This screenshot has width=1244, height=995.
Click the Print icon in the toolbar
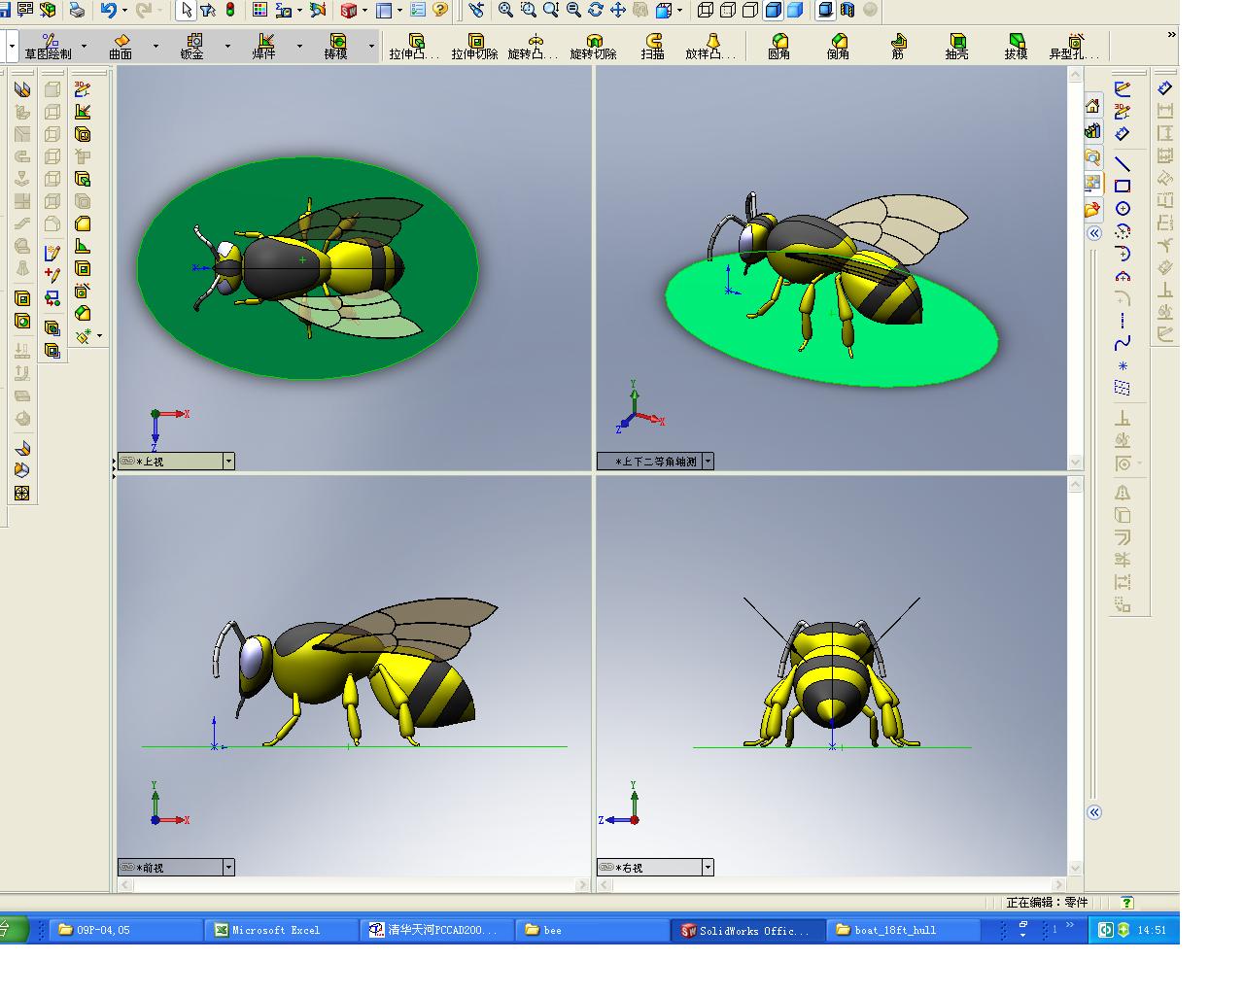coord(76,11)
